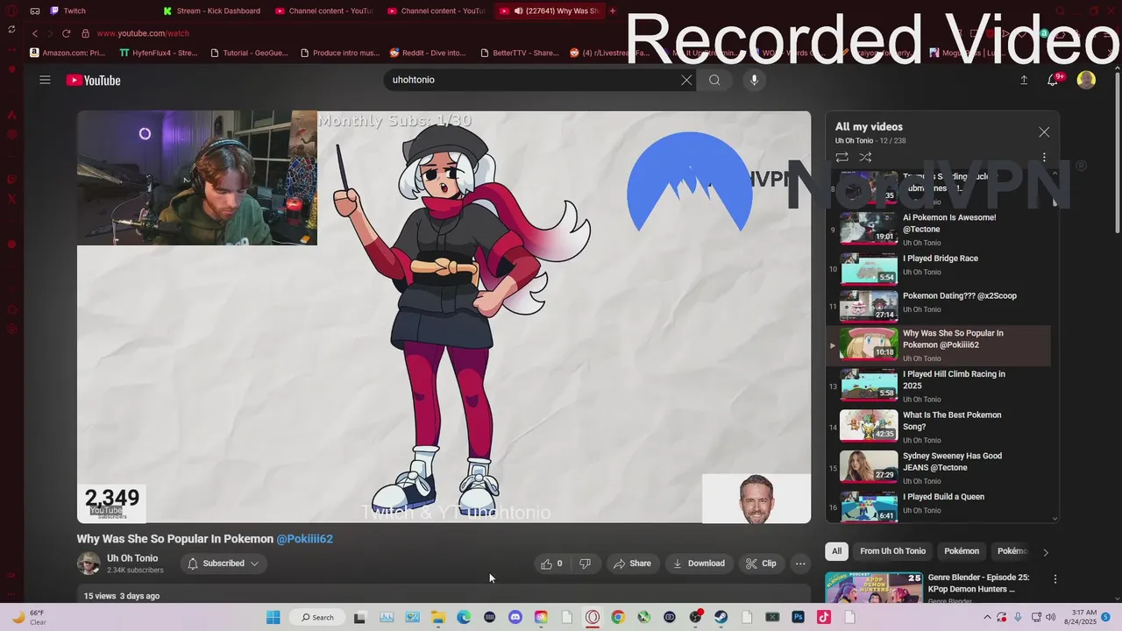1122x631 pixels.
Task: Click the browser forward arrow
Action: coord(50,33)
